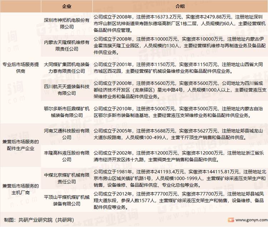This screenshot has width=268, height=227.
Task: Click the description mentioning 星光中路4号
Action: click(x=180, y=90)
